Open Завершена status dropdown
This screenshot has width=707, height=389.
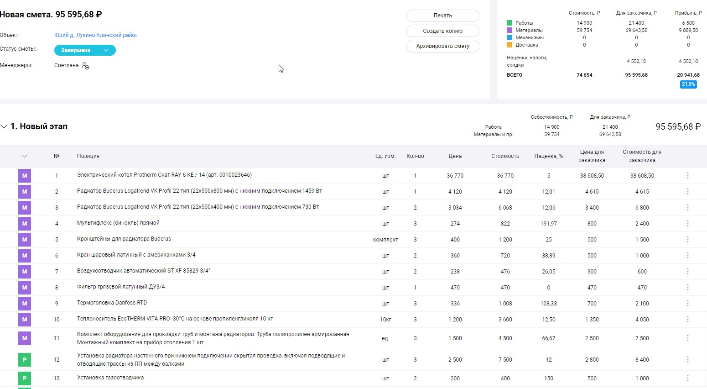point(85,50)
